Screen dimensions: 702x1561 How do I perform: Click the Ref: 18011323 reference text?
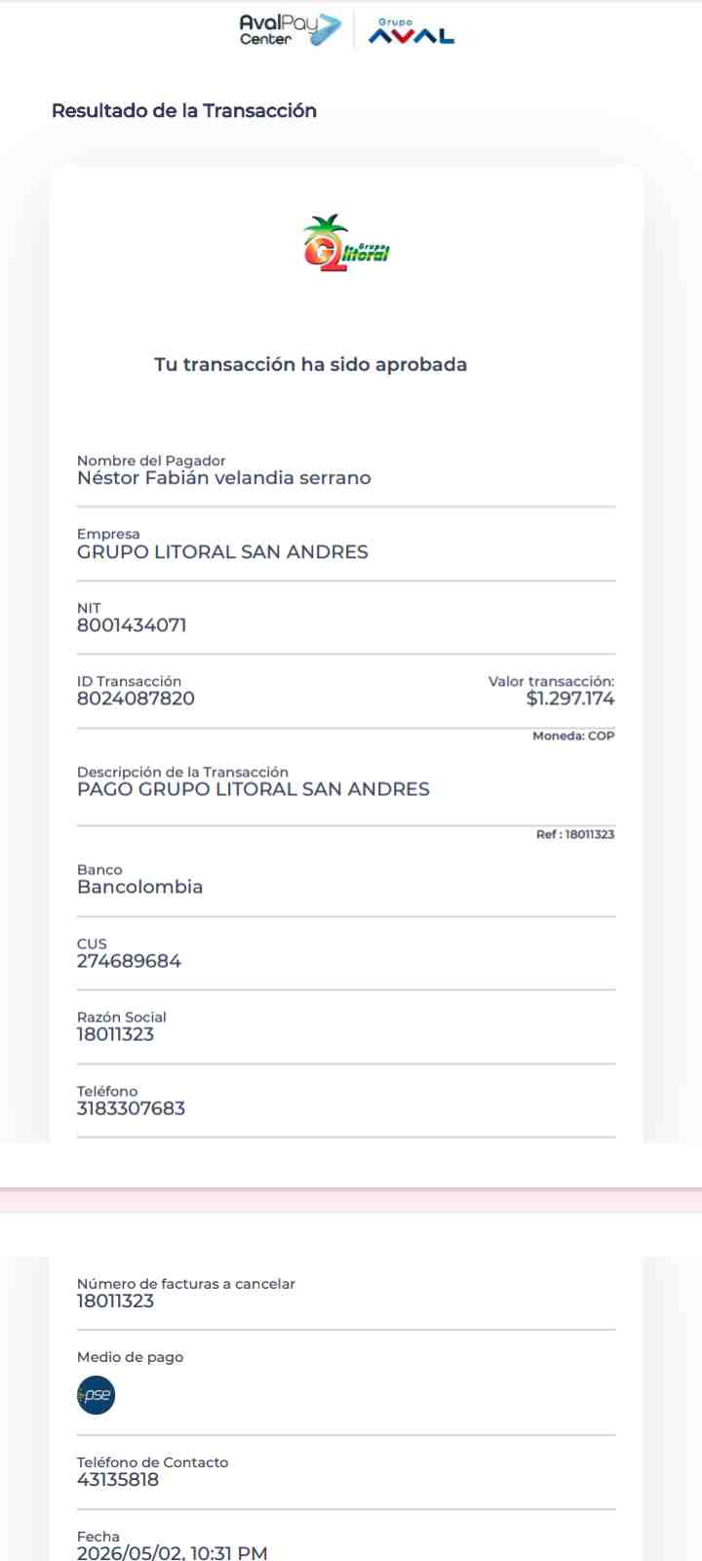tap(575, 834)
